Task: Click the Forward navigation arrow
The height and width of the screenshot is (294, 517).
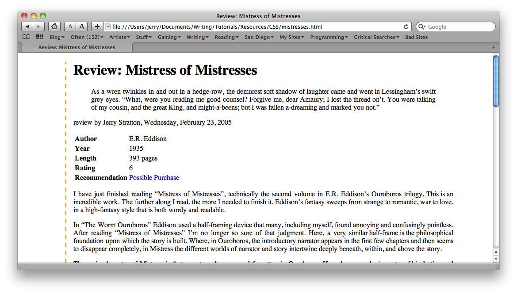Action: (x=39, y=27)
